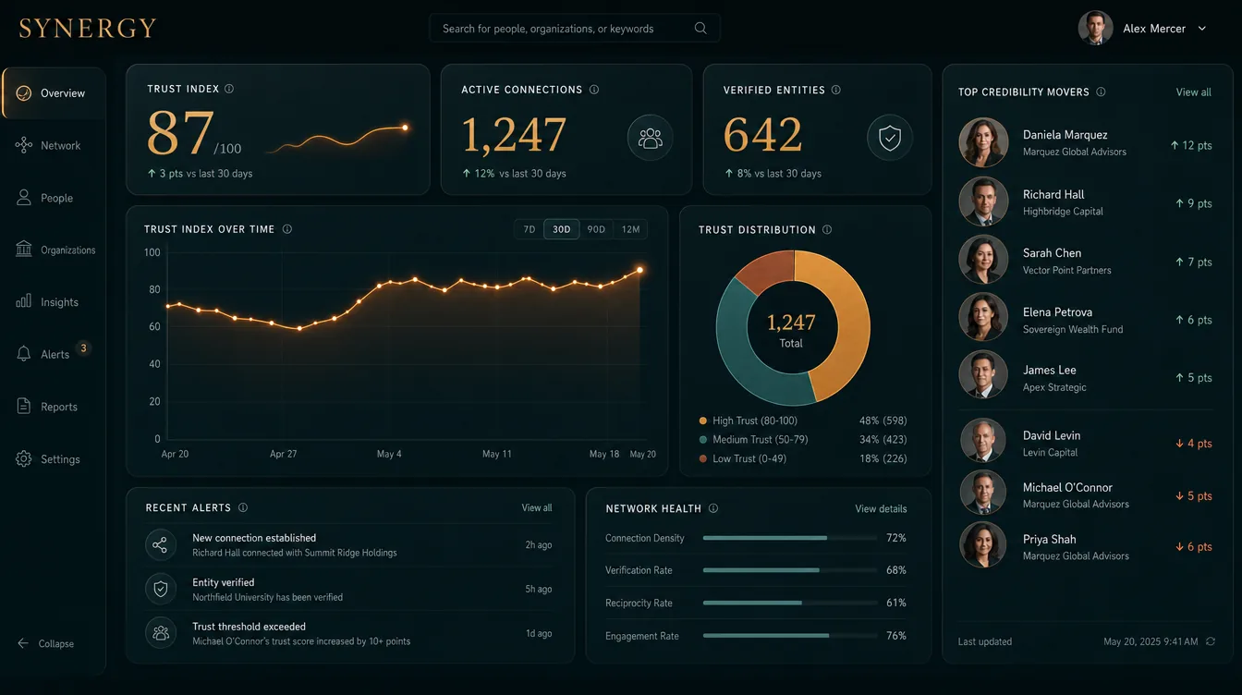Click the Recent Alerts info icon
The image size is (1242, 695).
(243, 507)
